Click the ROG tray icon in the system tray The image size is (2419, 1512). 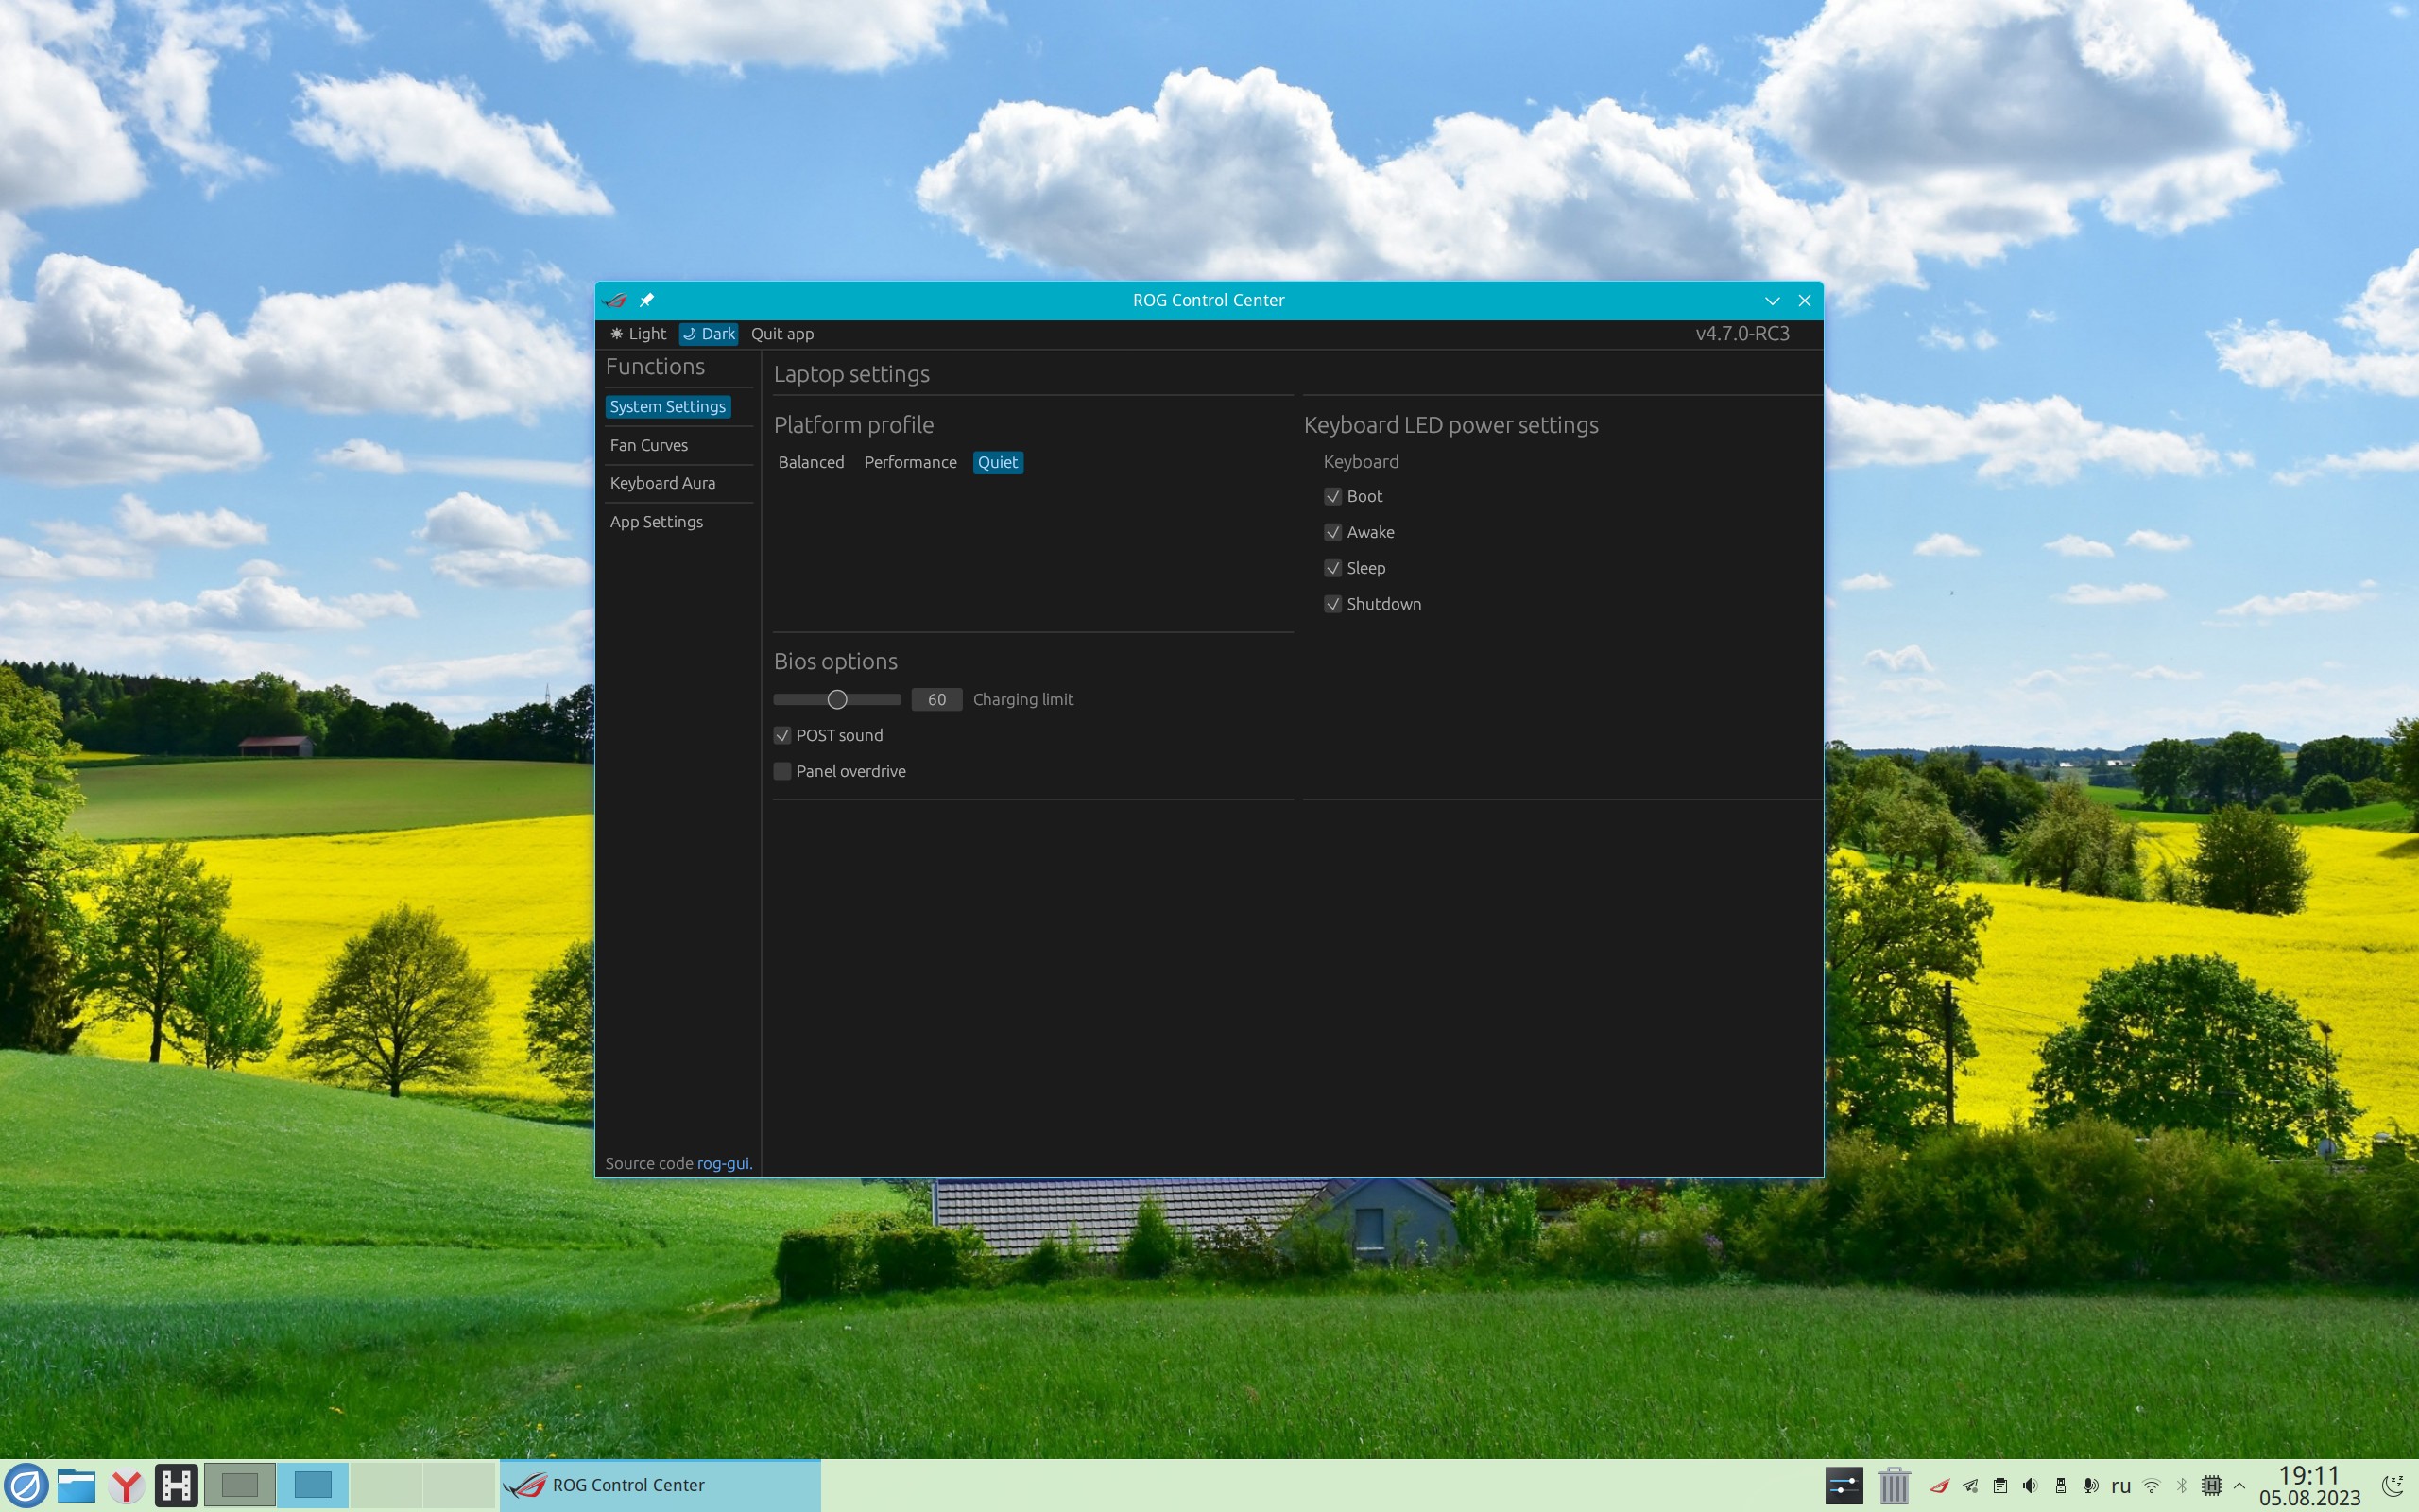tap(1939, 1485)
